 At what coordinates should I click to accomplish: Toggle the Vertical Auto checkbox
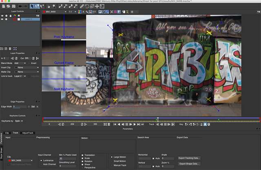point(153,166)
